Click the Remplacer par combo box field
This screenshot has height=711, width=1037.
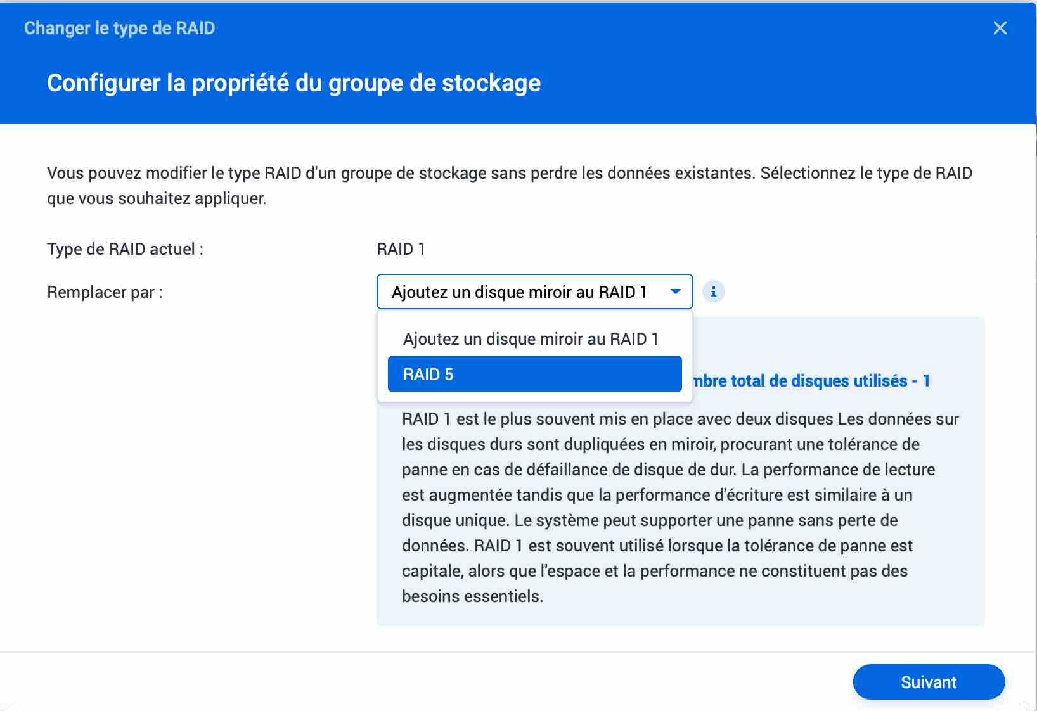click(x=520, y=292)
